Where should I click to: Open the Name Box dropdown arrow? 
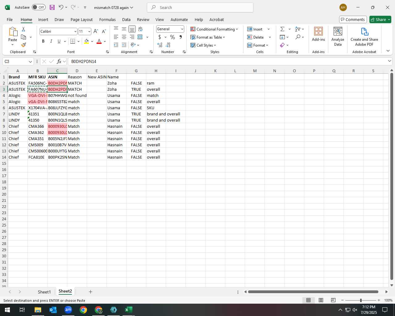pyautogui.click(x=30, y=61)
